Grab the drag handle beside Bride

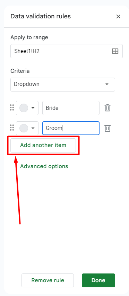point(12,108)
